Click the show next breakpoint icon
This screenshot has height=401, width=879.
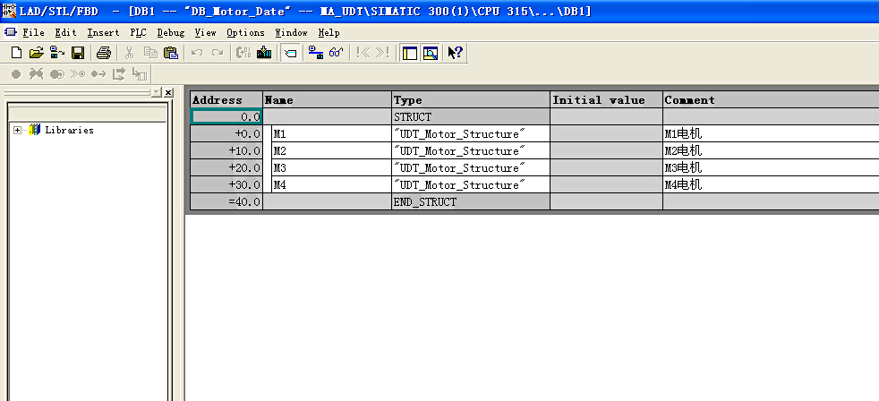[x=78, y=74]
